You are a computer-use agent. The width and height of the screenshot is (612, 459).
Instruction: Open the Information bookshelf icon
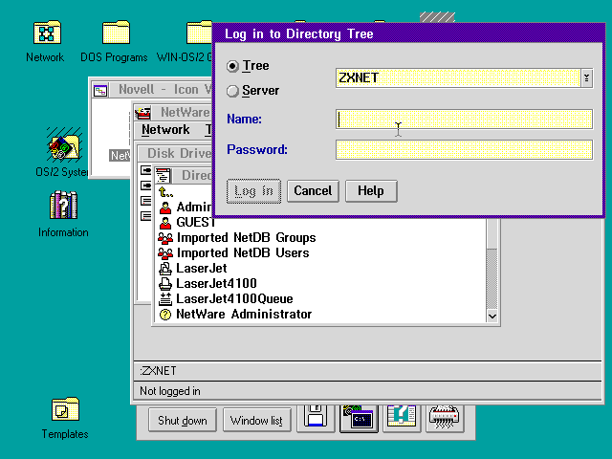pos(63,205)
